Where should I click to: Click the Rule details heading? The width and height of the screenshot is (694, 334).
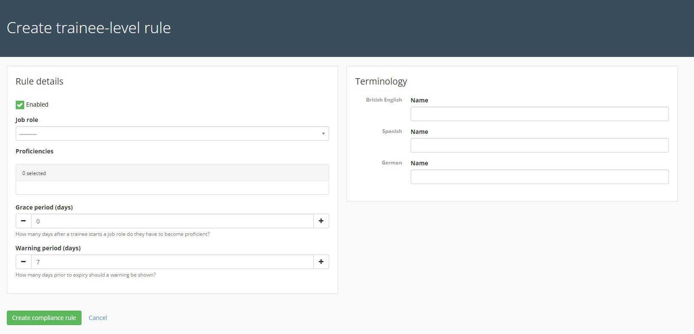(39, 81)
